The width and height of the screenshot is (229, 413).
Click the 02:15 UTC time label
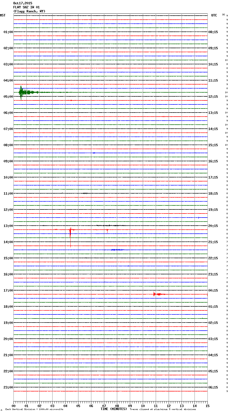(x=213, y=323)
